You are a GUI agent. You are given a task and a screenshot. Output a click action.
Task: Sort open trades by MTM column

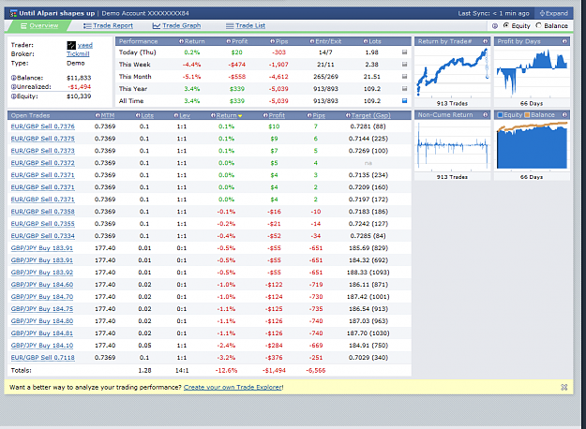[107, 116]
